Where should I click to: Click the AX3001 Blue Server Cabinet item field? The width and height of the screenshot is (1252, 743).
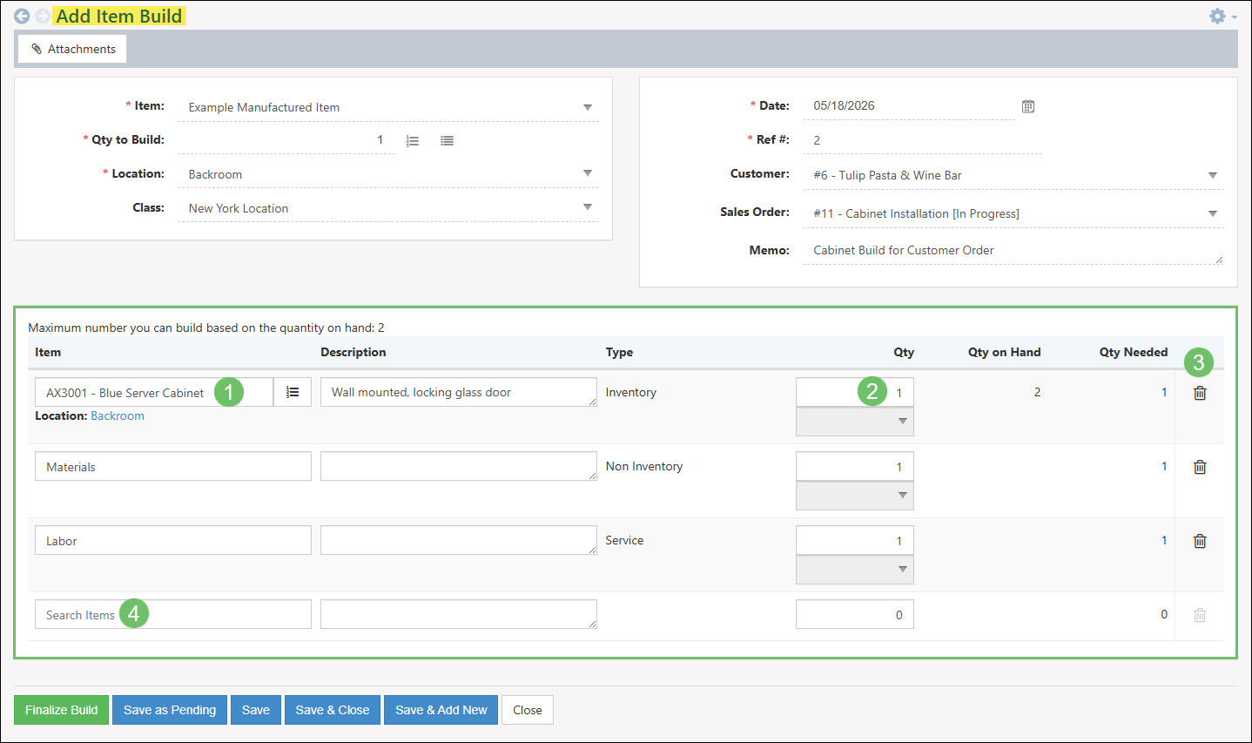154,392
